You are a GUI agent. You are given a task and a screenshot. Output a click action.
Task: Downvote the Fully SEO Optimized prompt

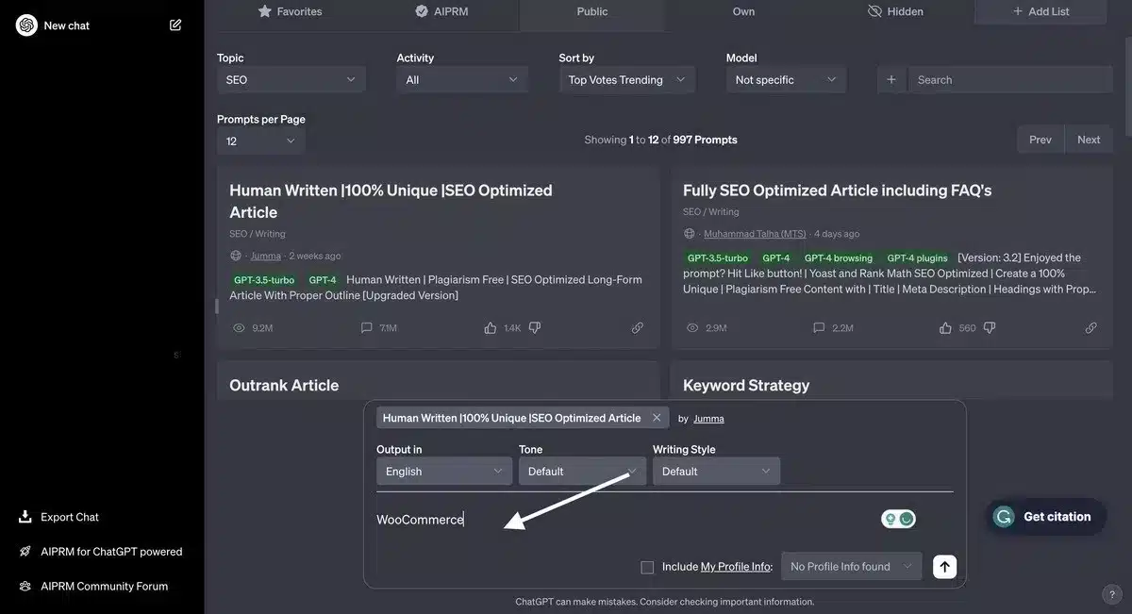990,328
